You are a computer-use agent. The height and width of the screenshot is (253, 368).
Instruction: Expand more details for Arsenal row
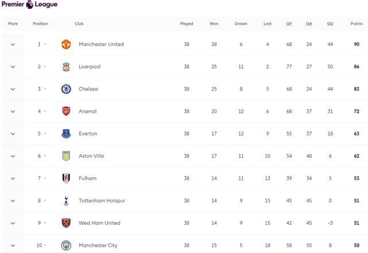(13, 111)
